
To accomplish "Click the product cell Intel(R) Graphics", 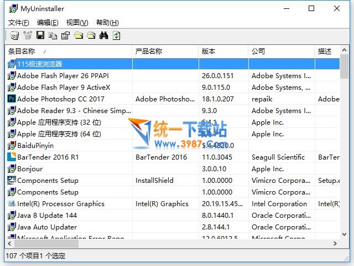I will click(162, 203).
